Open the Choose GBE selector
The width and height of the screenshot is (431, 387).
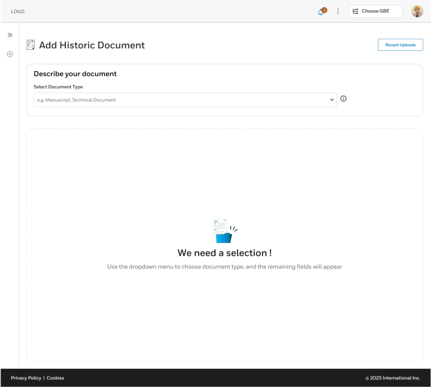(375, 11)
